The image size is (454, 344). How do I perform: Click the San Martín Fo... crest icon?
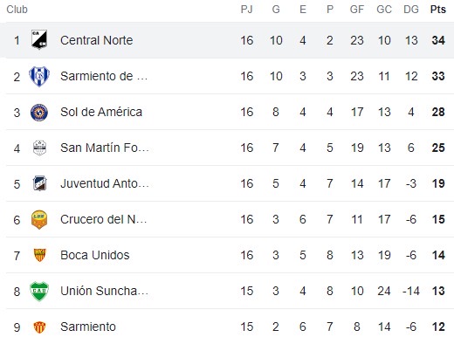tap(39, 148)
